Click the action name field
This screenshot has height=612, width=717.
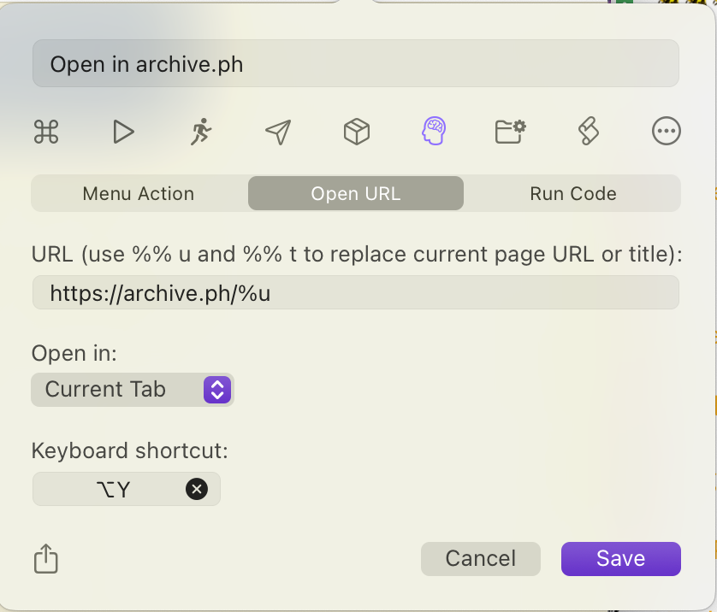point(356,64)
